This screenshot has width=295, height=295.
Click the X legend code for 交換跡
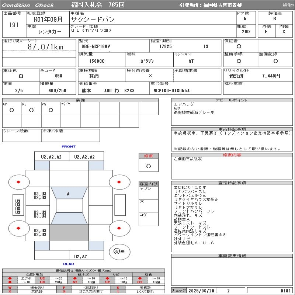[x=10, y=291]
